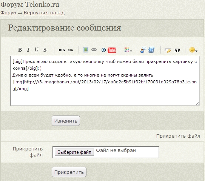
Task: Click inside the message text area
Action: point(105,81)
